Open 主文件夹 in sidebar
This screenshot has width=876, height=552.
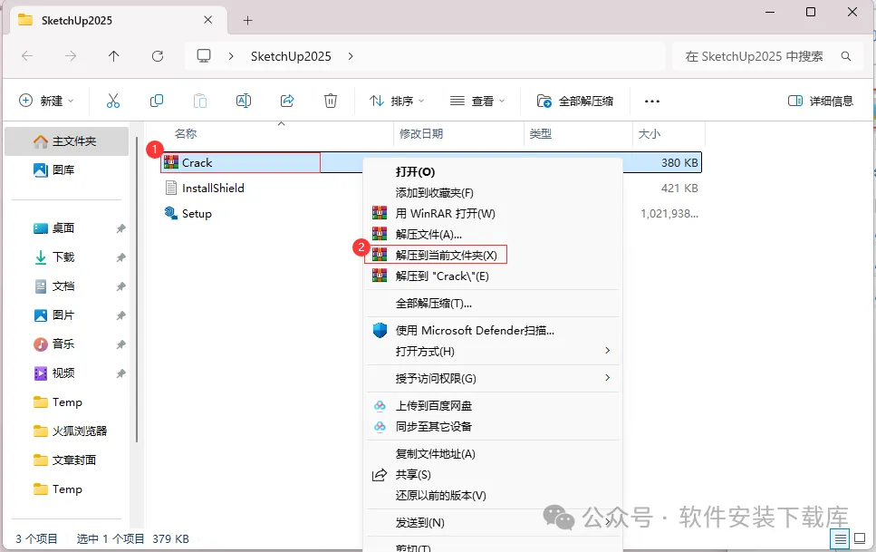coord(66,140)
